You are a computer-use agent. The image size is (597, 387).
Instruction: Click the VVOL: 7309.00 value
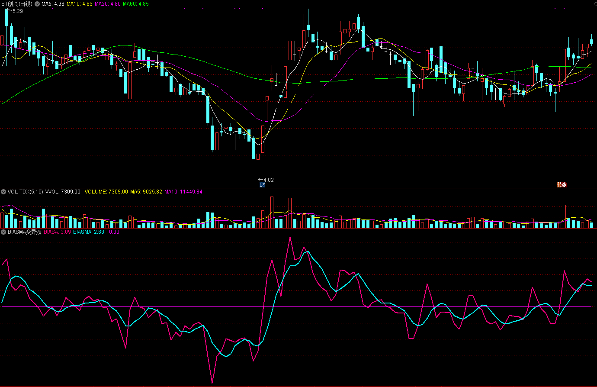point(63,192)
